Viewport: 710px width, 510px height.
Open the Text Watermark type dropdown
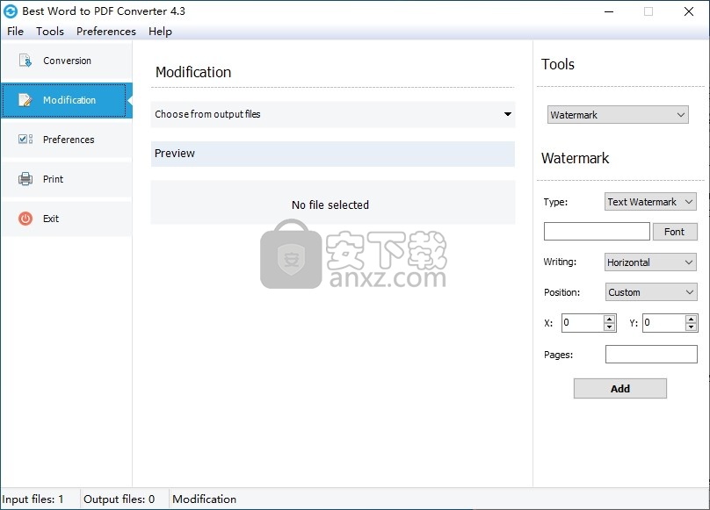650,202
